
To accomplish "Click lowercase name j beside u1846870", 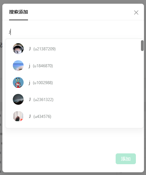I will click(x=29, y=66).
